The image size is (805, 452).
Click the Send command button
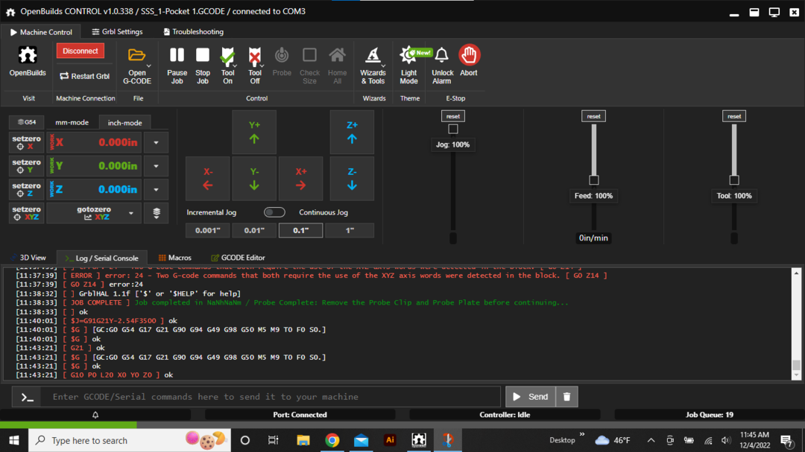[x=530, y=397]
